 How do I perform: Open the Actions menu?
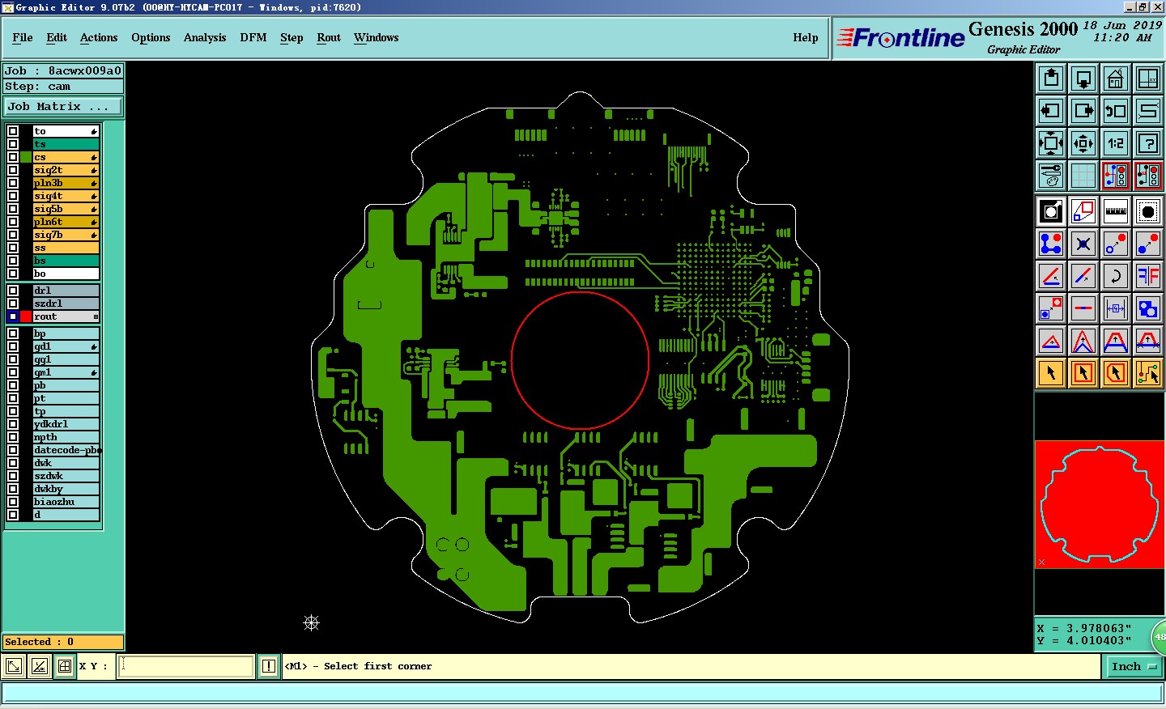(x=99, y=37)
